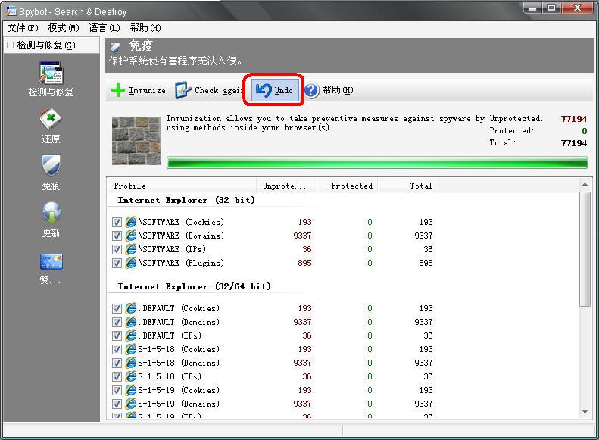The height and width of the screenshot is (440, 599).
Task: Click the blue Undo arrow icon
Action: pyautogui.click(x=264, y=91)
